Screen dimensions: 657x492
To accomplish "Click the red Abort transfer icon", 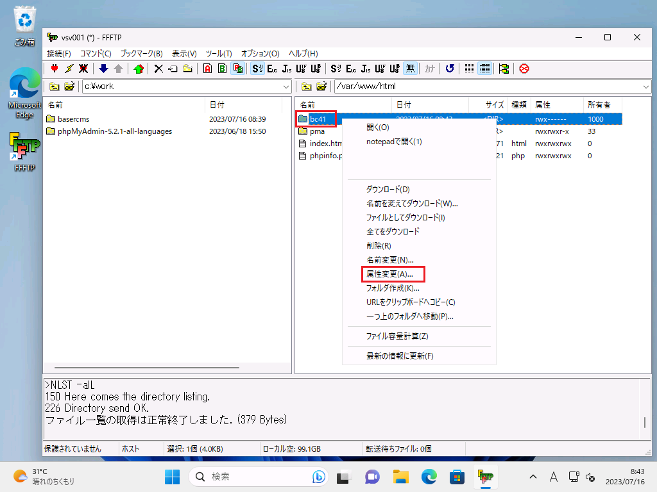I will (x=524, y=69).
